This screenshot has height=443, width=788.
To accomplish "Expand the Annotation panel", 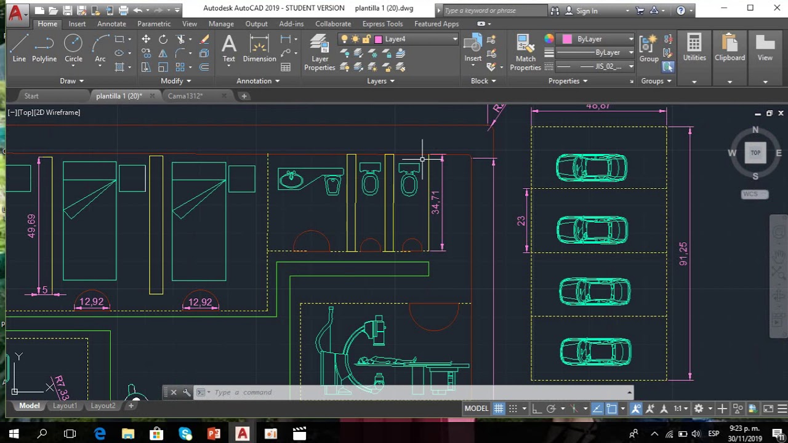I will click(x=258, y=81).
